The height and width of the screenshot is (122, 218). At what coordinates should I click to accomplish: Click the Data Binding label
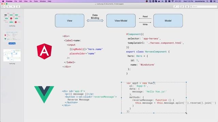tap(95, 17)
